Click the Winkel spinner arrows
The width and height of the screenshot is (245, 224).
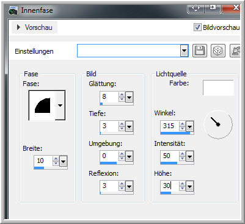click(x=182, y=126)
